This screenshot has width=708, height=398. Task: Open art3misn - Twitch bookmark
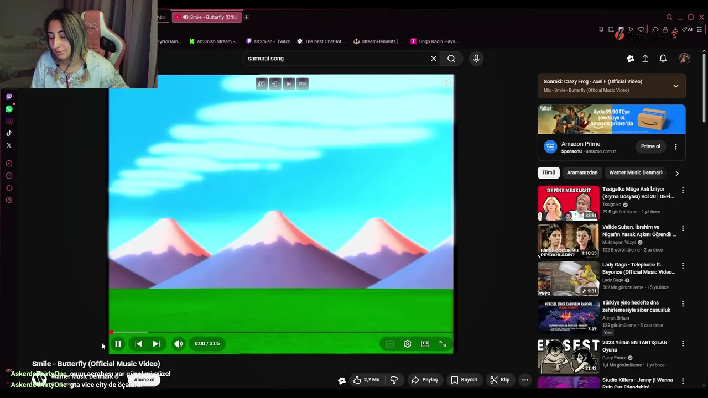click(268, 41)
